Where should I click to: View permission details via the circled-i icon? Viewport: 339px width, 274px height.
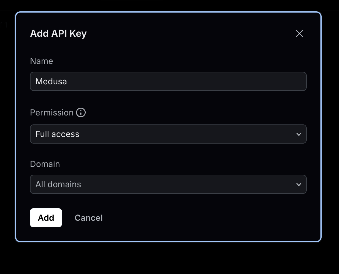[81, 112]
